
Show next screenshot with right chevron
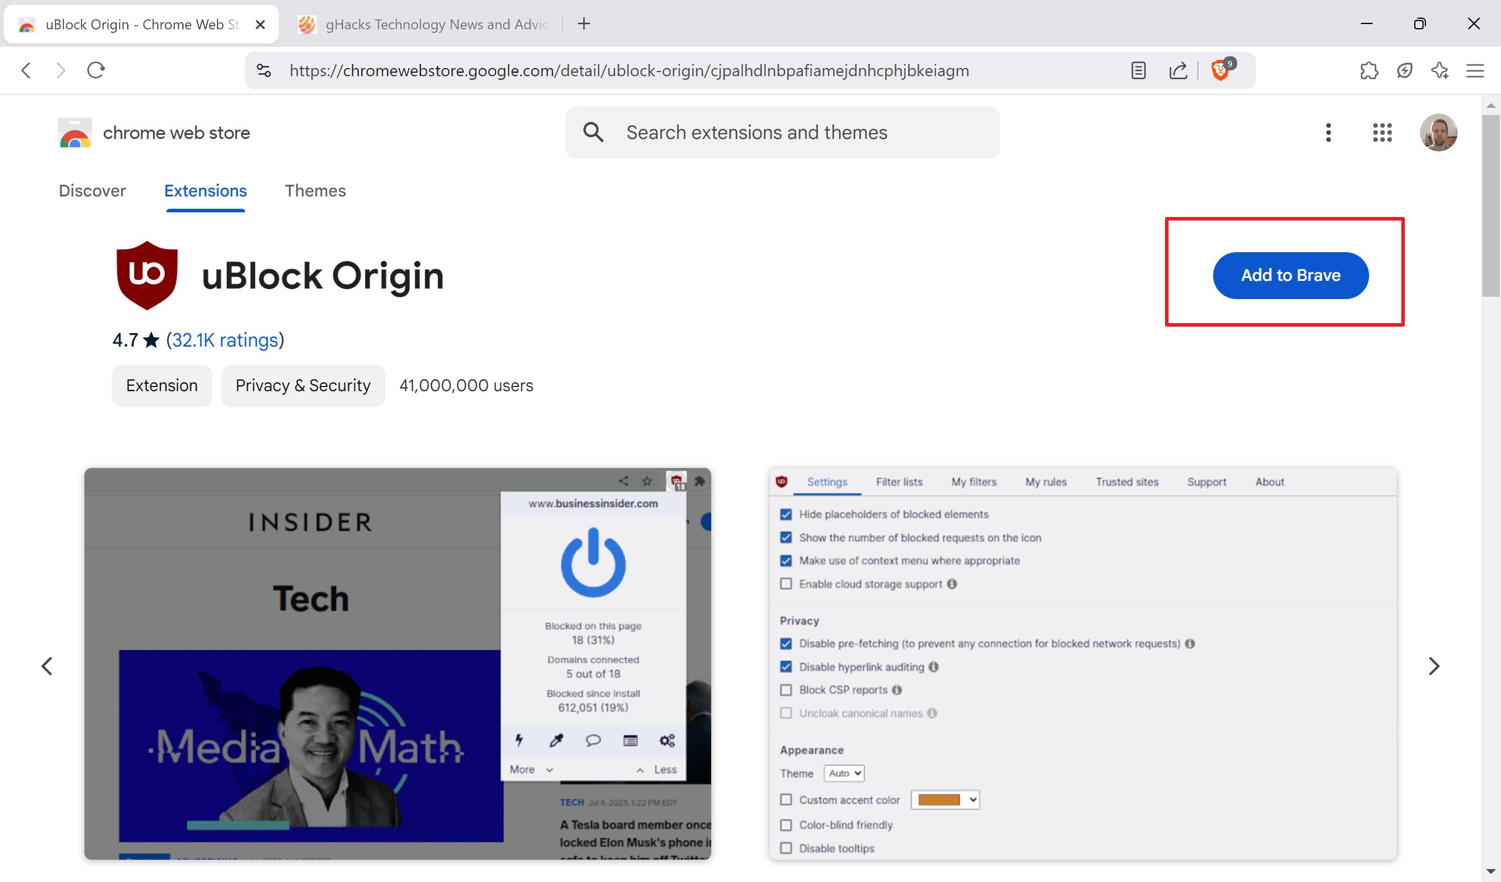[1434, 666]
